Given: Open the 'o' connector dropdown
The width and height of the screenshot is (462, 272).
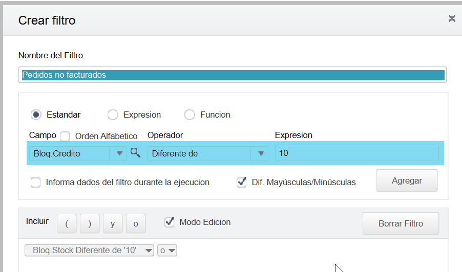Looking at the screenshot, I should click(167, 251).
